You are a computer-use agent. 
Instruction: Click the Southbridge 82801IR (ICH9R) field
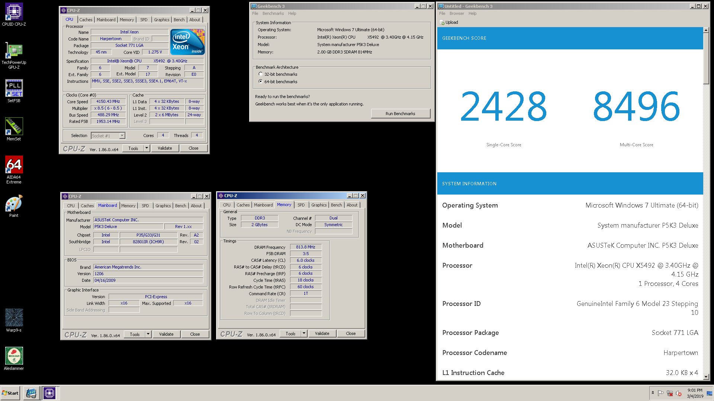tap(148, 242)
